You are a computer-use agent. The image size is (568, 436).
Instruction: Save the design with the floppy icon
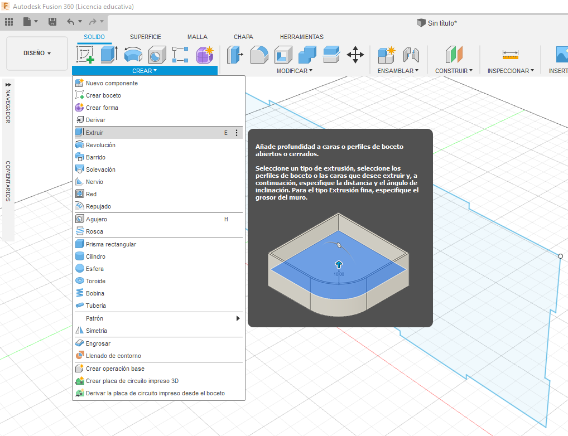[52, 22]
